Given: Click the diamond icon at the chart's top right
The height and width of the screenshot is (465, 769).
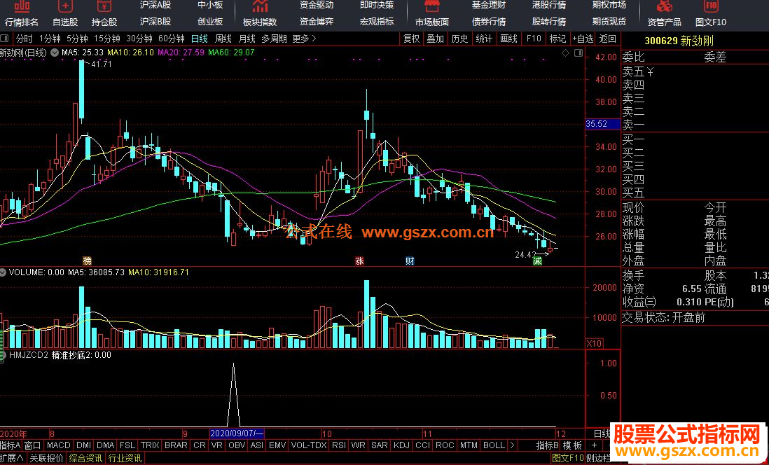Looking at the screenshot, I should pyautogui.click(x=565, y=53).
